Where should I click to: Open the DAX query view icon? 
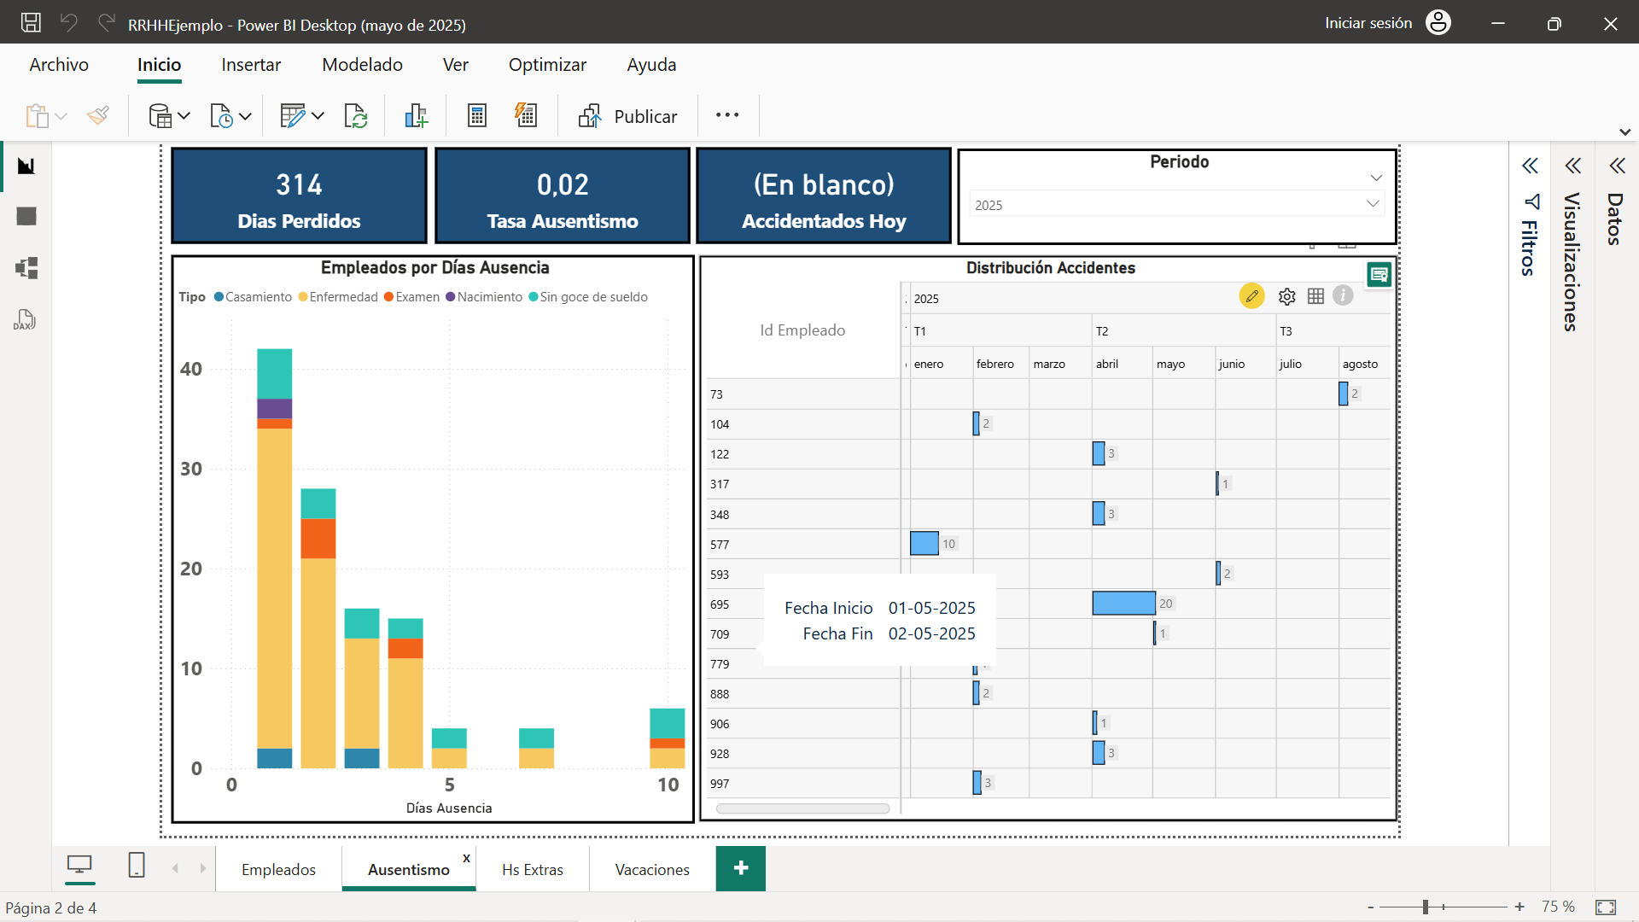click(x=25, y=320)
